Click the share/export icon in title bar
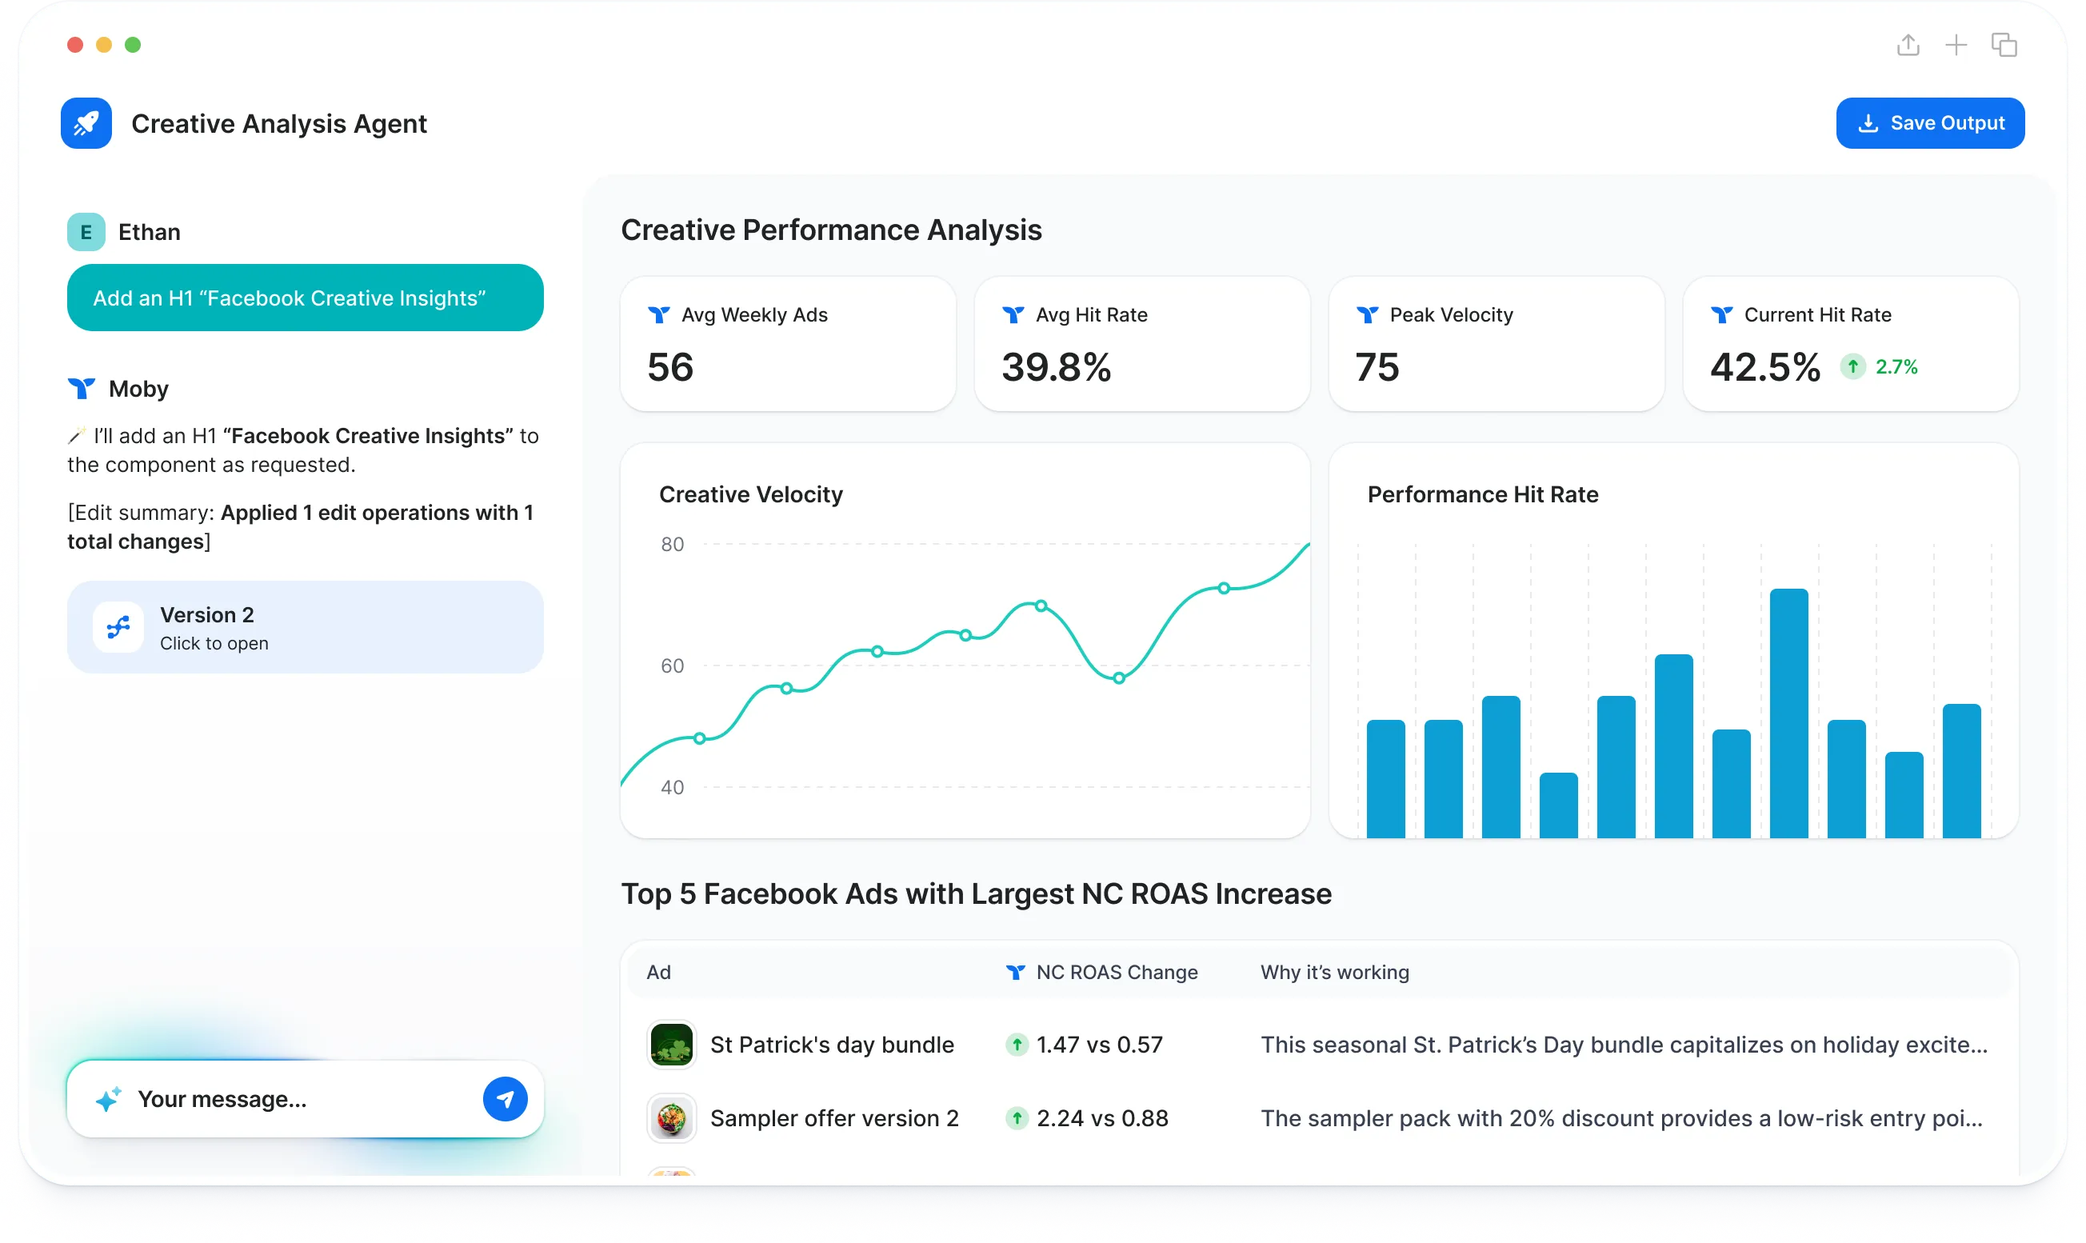Viewport: 2086px width, 1243px height. (x=1908, y=46)
